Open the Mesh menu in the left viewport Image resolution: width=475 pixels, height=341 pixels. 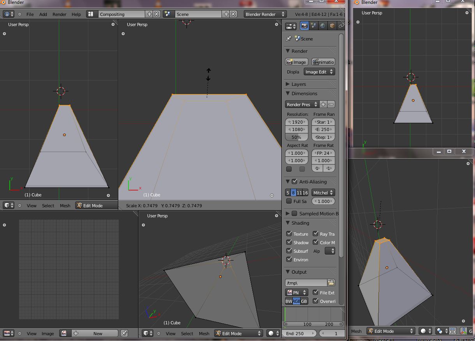(x=65, y=205)
